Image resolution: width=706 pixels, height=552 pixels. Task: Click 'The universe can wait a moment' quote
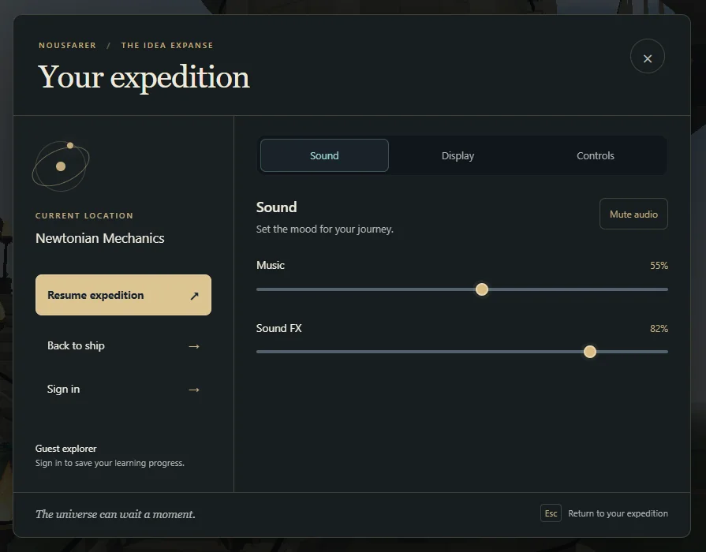(x=115, y=514)
